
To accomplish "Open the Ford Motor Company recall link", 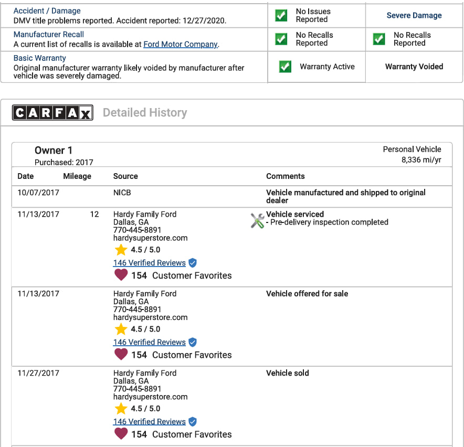I will pos(180,45).
